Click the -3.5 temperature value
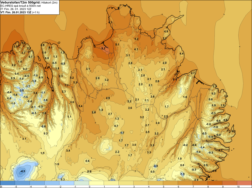The height and width of the screenshot is (188, 252). point(155,166)
